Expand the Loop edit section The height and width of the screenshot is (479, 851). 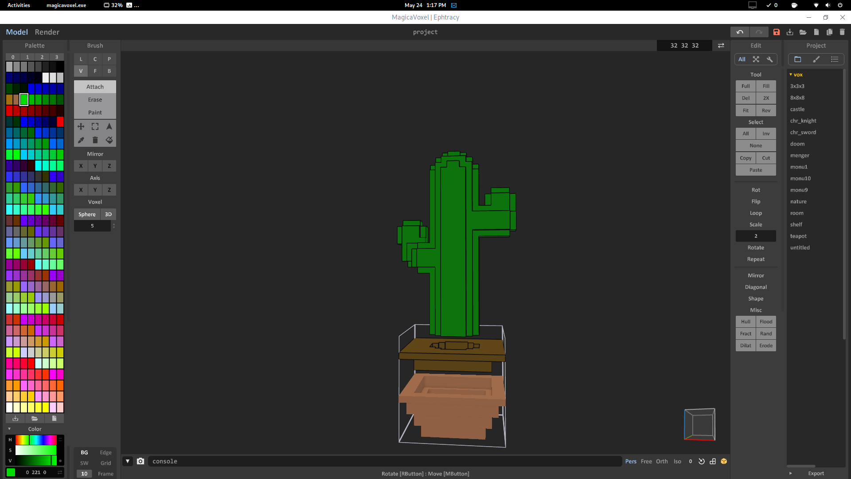click(756, 213)
